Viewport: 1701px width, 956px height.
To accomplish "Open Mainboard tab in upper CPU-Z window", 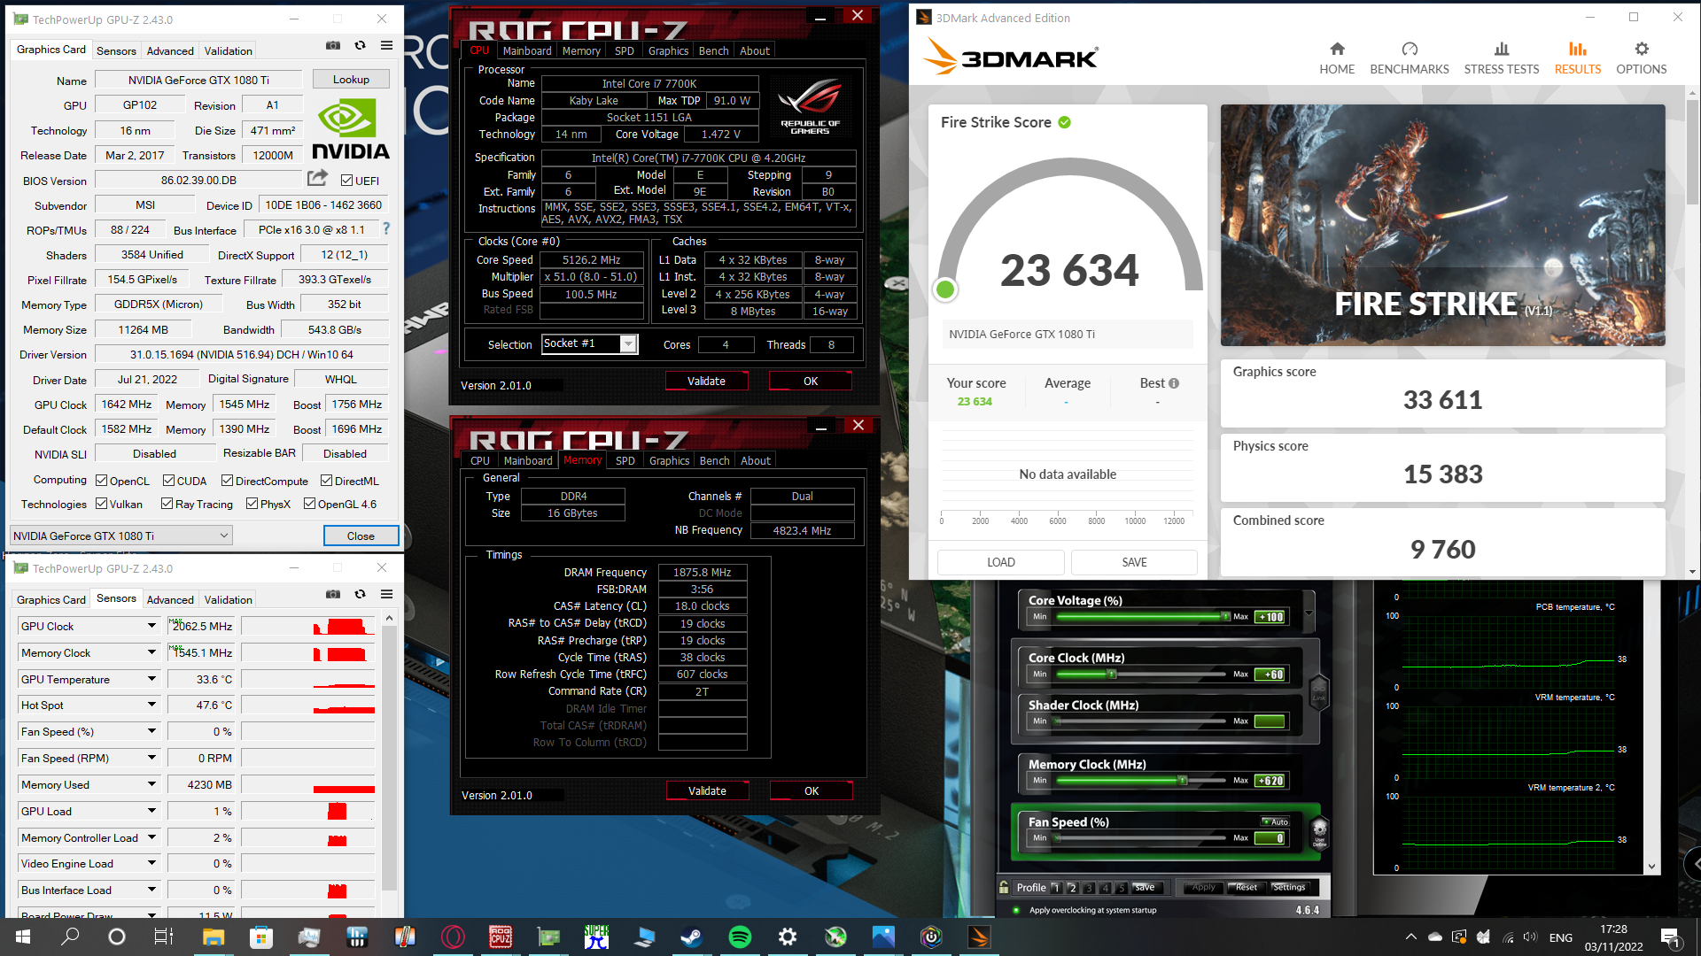I will (527, 50).
